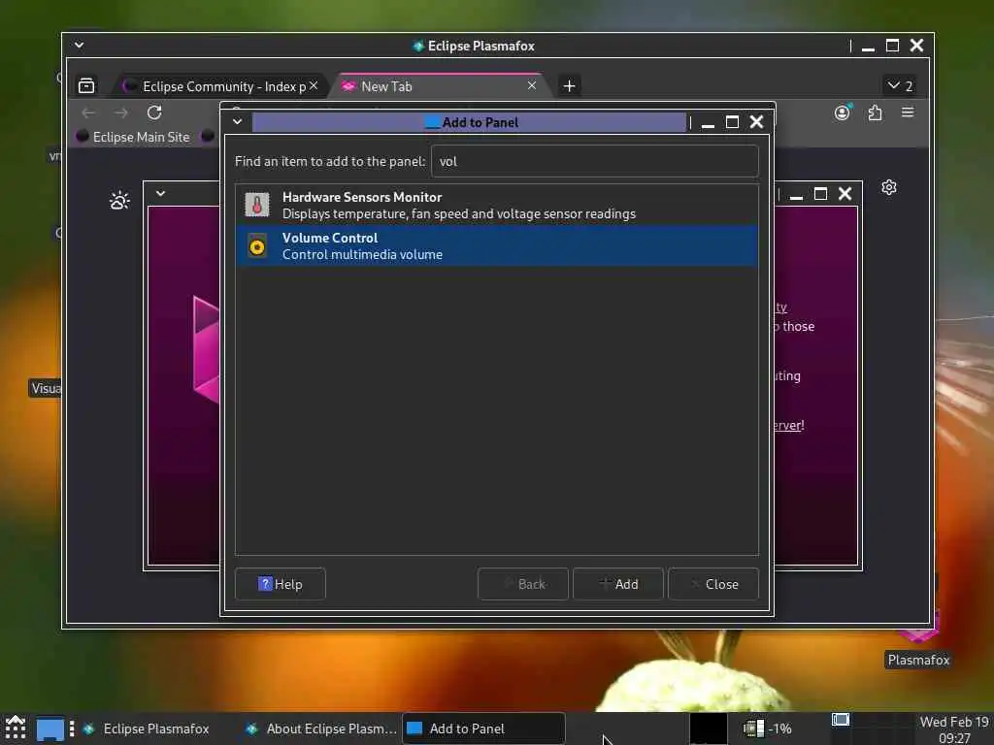This screenshot has width=994, height=745.
Task: Click the screen icon in system tray
Action: pyautogui.click(x=840, y=721)
